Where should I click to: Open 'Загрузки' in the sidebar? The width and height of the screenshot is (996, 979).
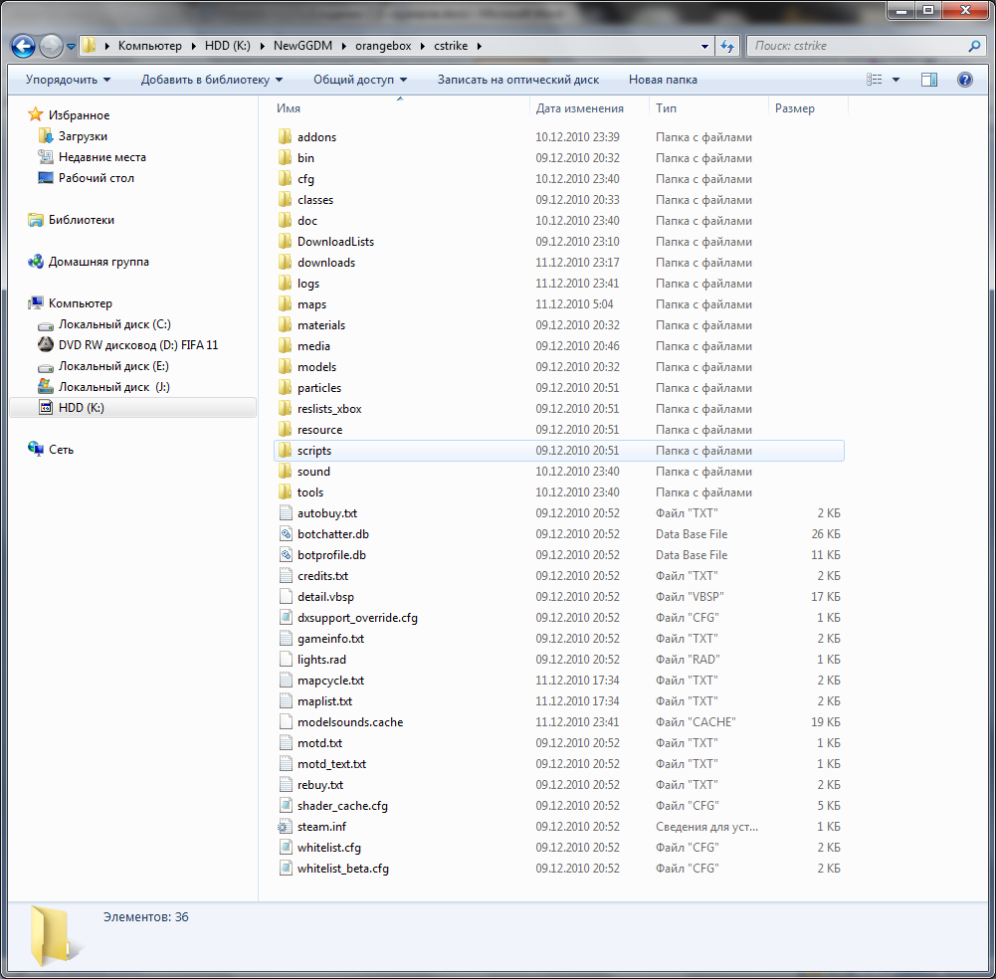(x=83, y=136)
